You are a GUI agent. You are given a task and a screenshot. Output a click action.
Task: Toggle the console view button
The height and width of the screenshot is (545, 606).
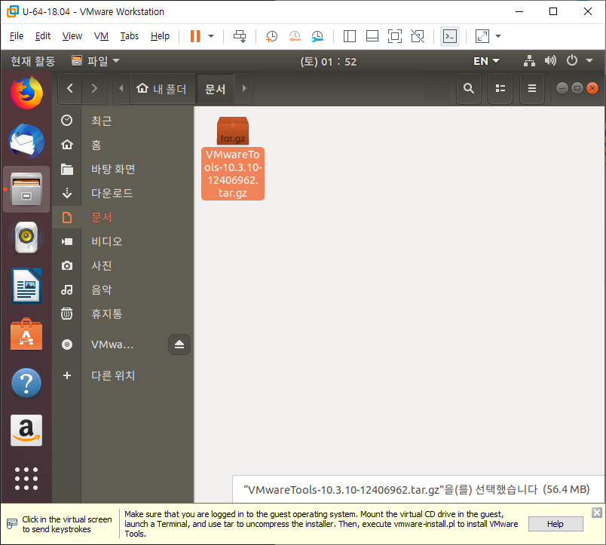click(x=450, y=36)
